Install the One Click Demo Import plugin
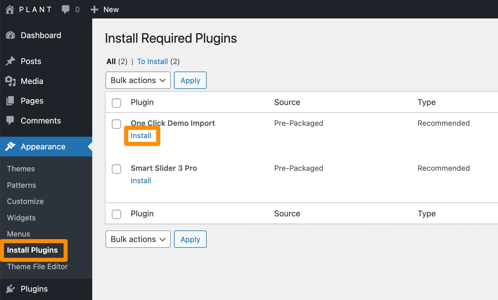This screenshot has width=498, height=300. (141, 136)
